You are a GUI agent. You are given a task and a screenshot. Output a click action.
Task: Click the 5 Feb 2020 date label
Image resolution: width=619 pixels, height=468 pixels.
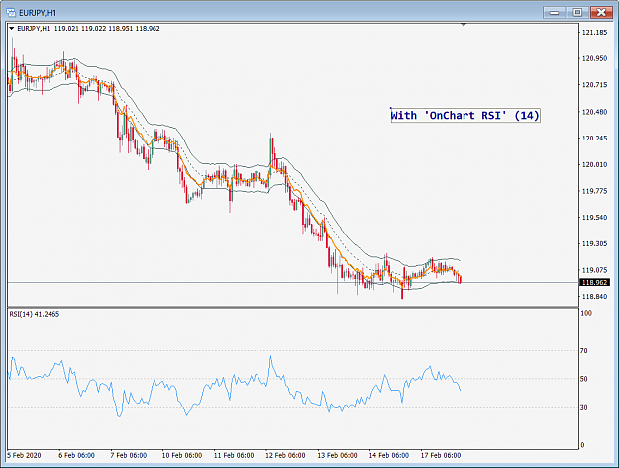tap(24, 455)
